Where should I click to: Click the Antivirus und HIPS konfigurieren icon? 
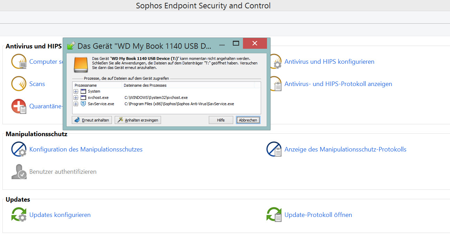click(275, 62)
